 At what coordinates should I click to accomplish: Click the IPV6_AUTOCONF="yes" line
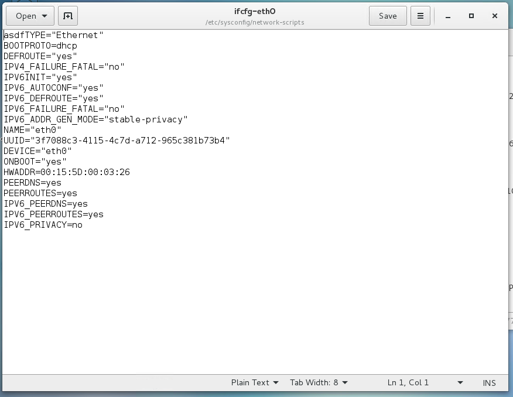pos(53,88)
